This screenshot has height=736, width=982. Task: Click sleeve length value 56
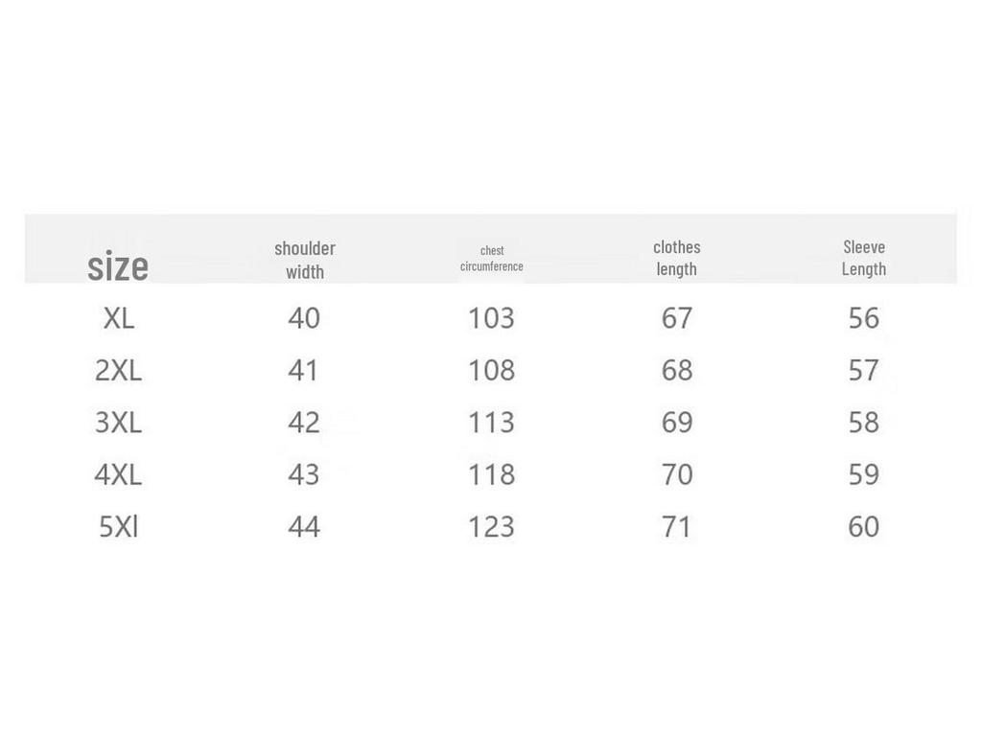[864, 318]
